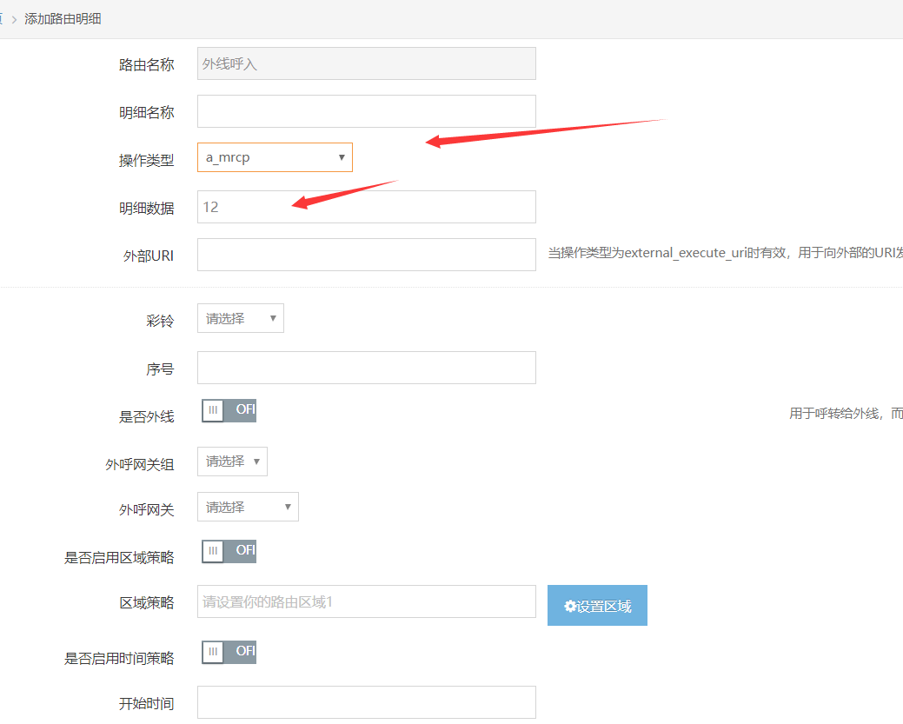Open the 操作类型 dropdown showing a_mrcp
Screen dimensions: 903x724
click(275, 157)
